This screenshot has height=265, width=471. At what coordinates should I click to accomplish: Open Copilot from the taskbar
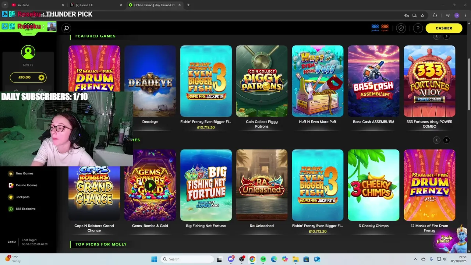[284, 259]
